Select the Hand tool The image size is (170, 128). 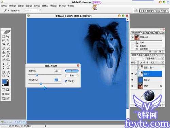[4, 76]
